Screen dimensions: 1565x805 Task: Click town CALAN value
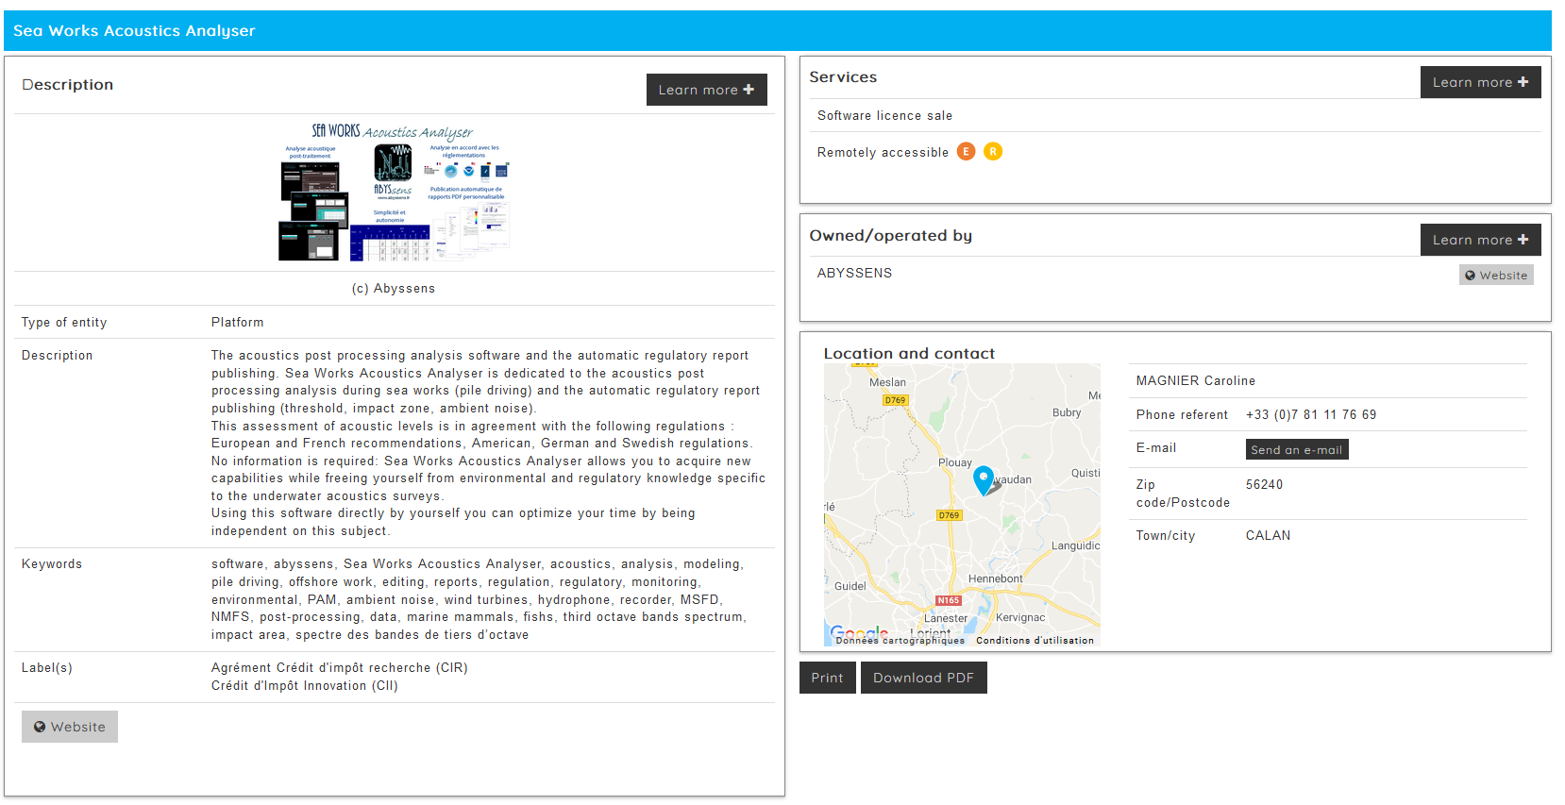coord(1268,535)
